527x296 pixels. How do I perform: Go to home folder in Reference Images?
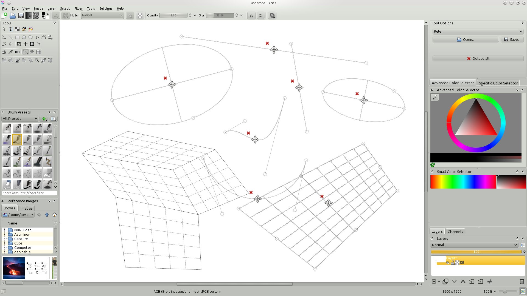click(x=55, y=215)
